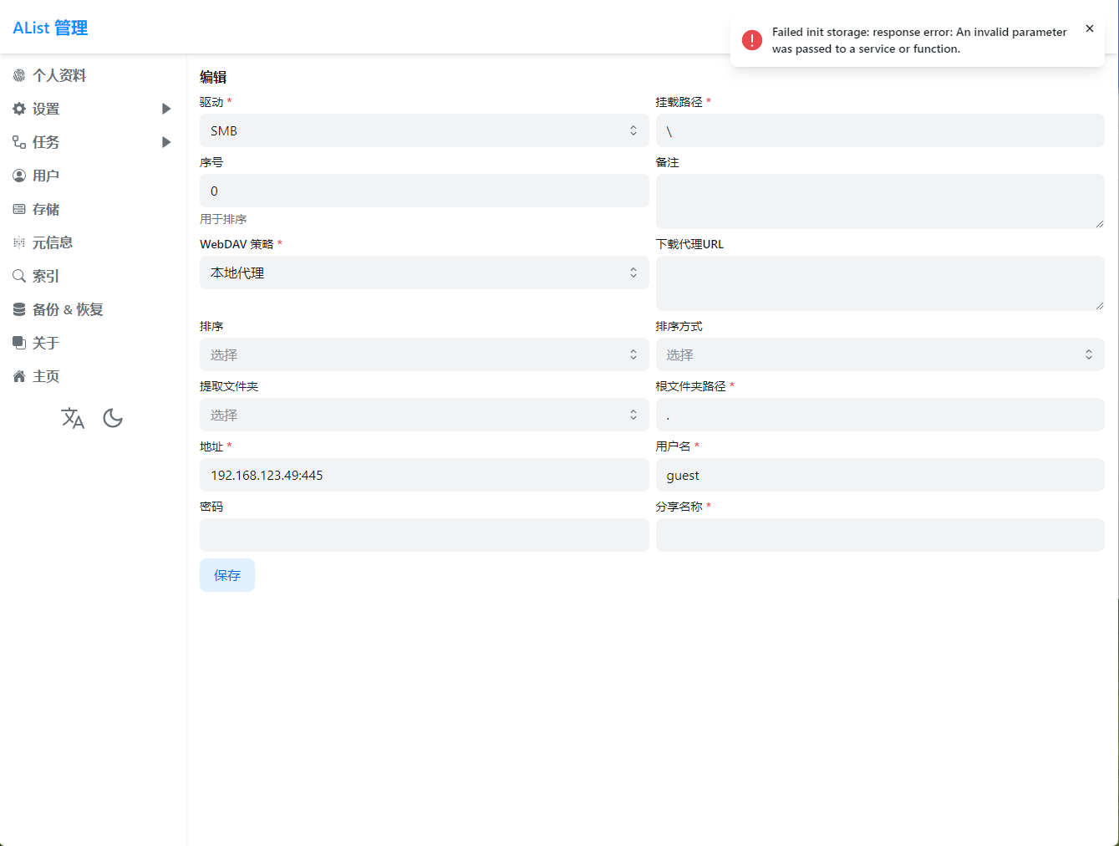Open the WebDAV 策略 dropdown
1119x846 pixels.
(x=425, y=273)
